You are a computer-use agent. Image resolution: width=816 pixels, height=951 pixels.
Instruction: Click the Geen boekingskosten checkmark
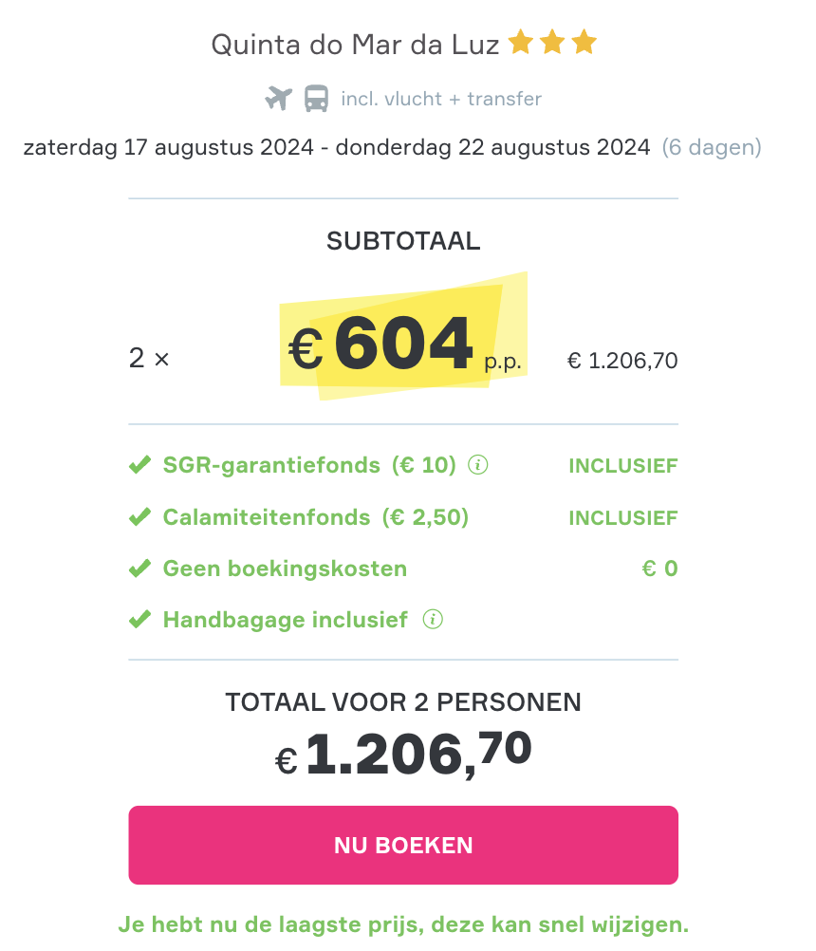[x=140, y=569]
